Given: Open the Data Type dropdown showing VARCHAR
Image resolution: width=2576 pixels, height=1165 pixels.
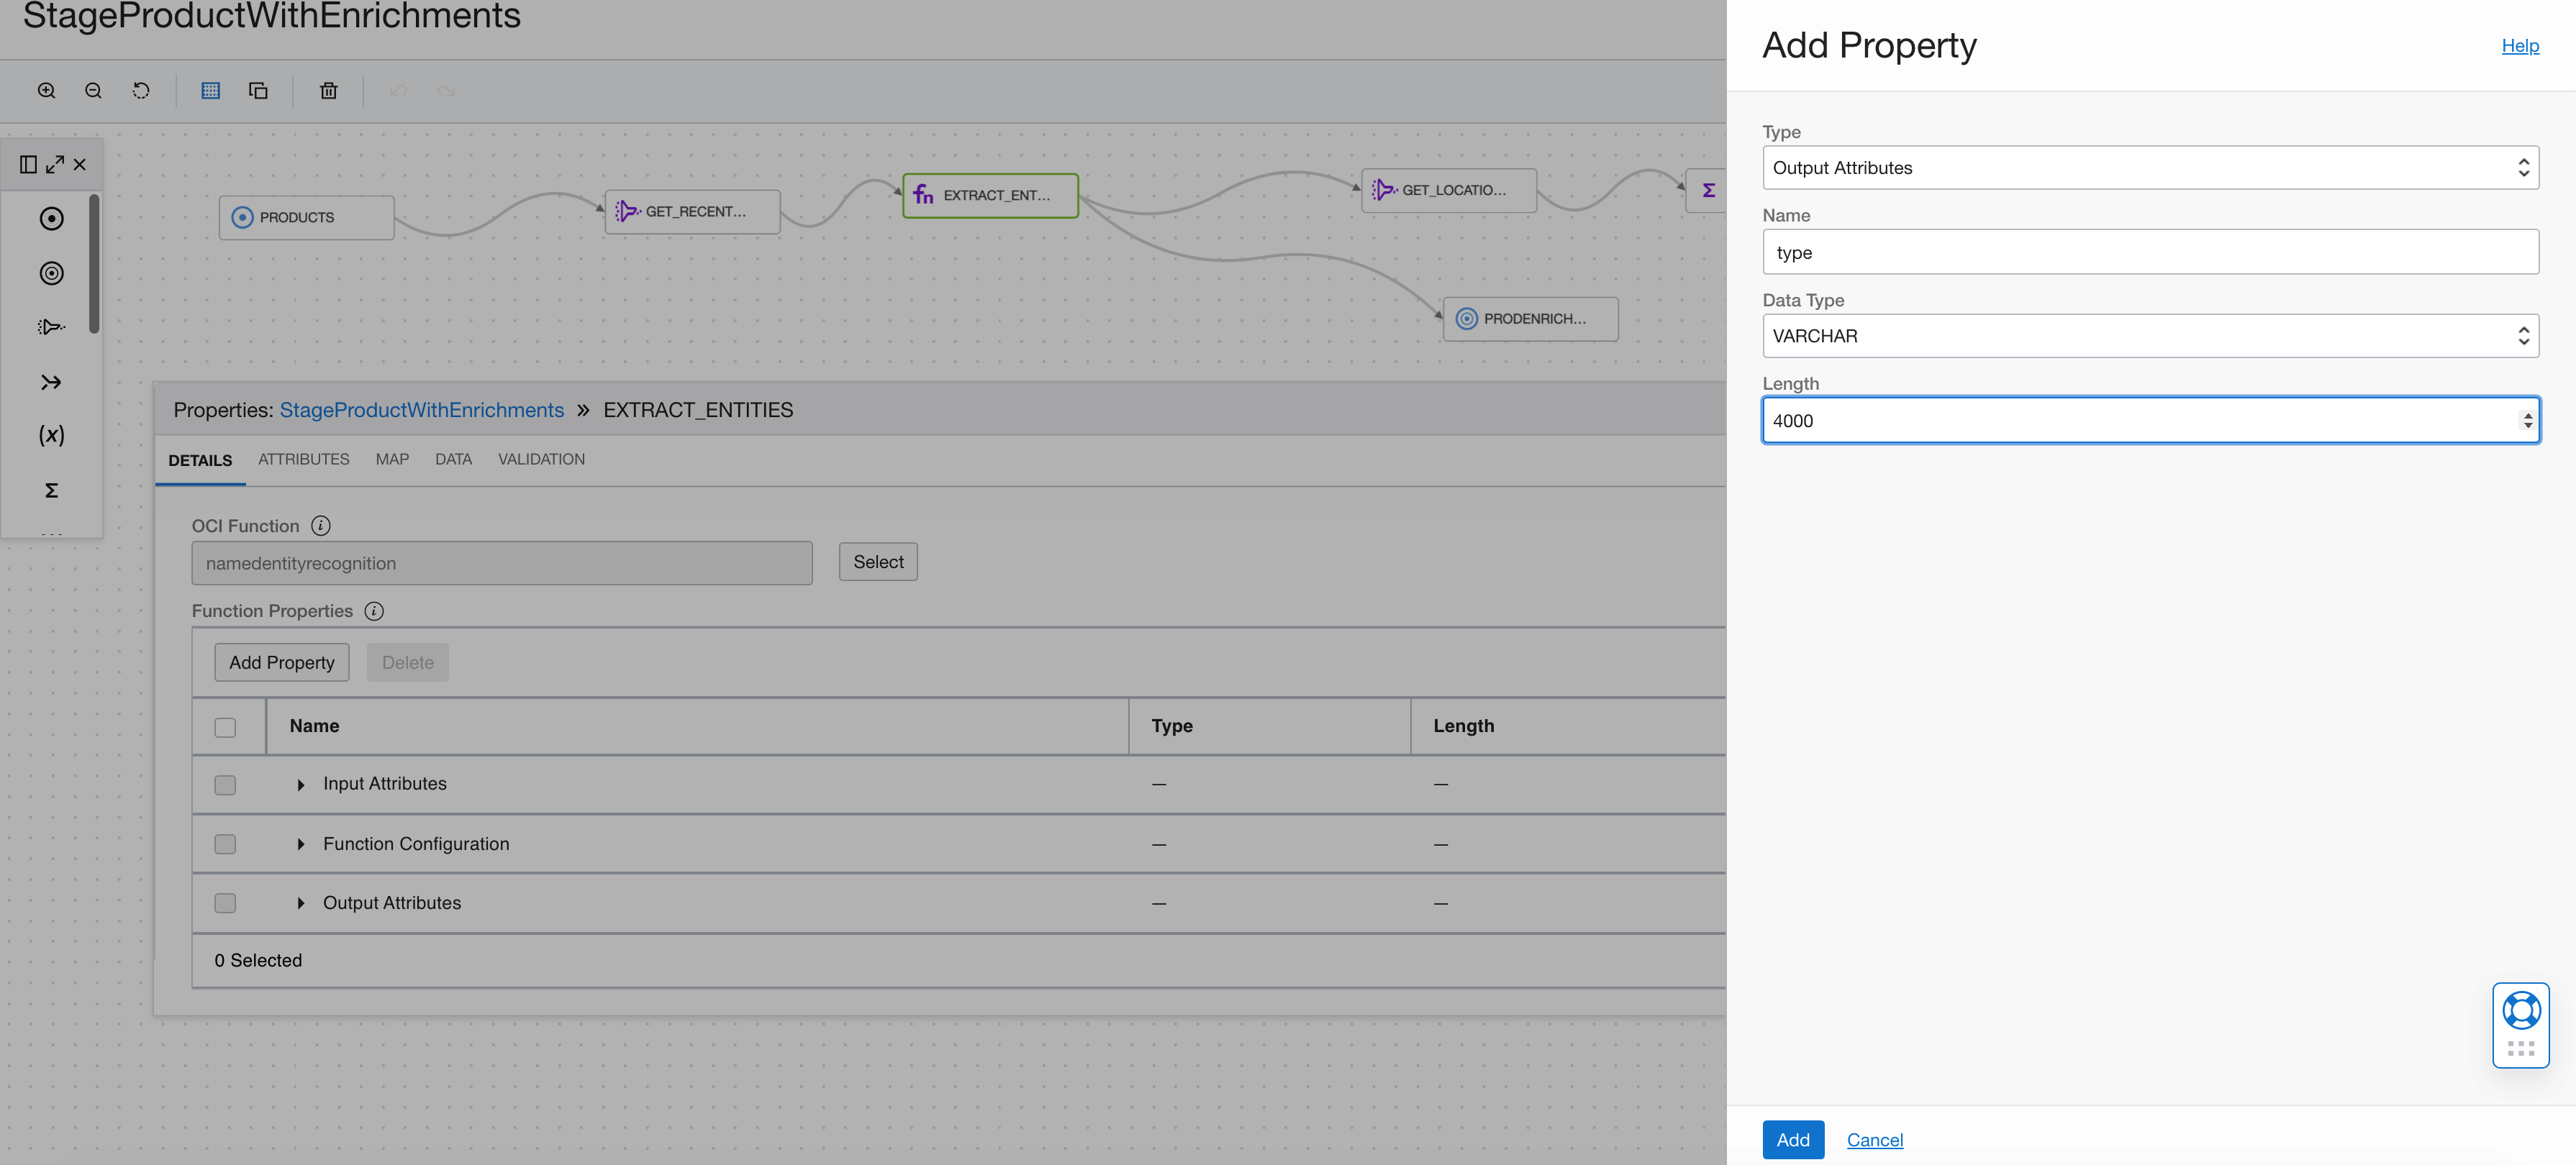Looking at the screenshot, I should 2150,337.
